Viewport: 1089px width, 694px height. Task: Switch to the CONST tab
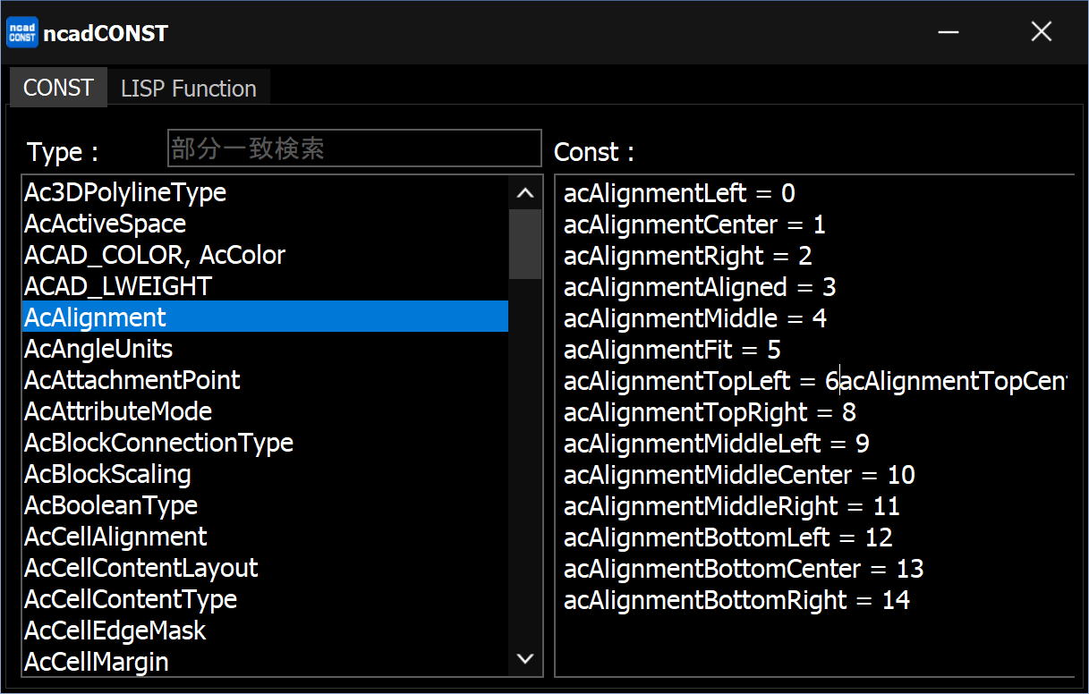pos(58,88)
